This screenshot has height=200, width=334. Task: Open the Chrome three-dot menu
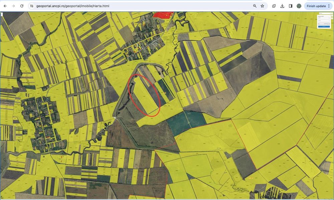tap(329, 6)
